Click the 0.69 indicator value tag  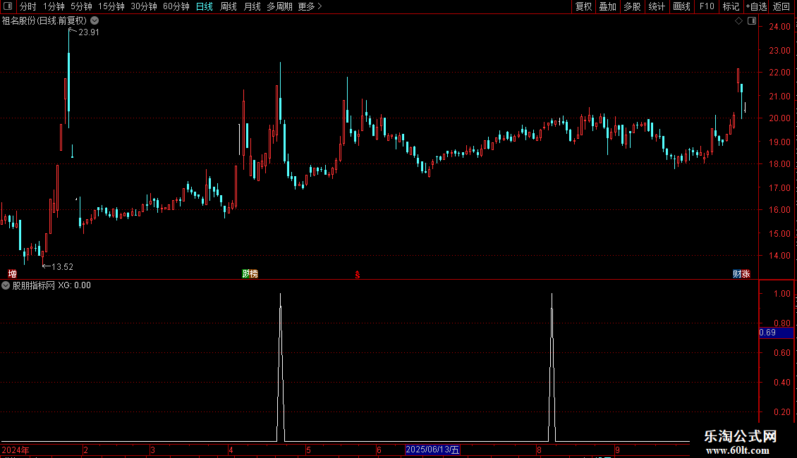tap(776, 333)
